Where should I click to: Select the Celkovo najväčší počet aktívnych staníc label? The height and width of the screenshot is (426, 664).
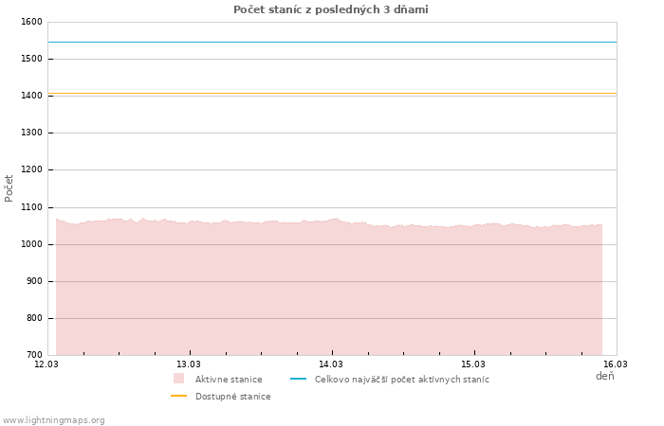pyautogui.click(x=402, y=380)
